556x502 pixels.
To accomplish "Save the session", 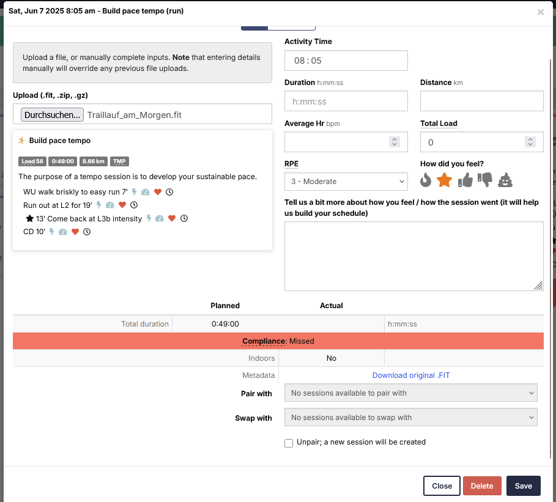I will point(524,485).
